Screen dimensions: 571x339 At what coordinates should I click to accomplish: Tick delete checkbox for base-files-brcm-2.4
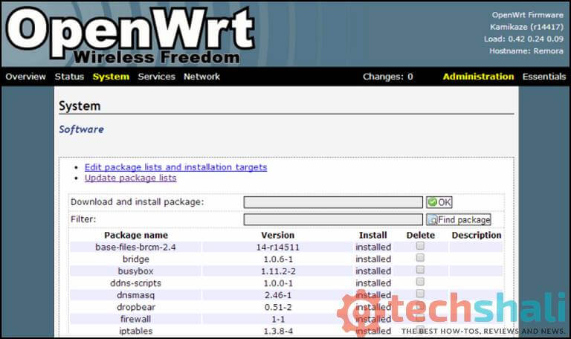point(420,246)
